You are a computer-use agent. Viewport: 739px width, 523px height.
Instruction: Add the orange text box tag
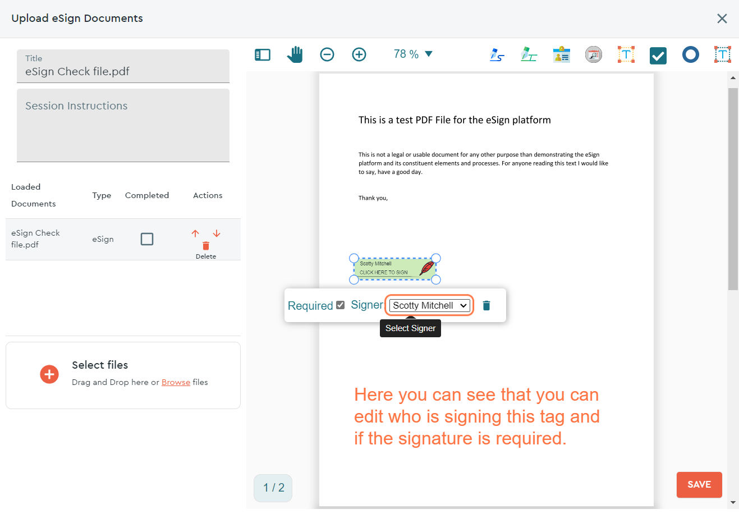click(x=626, y=54)
